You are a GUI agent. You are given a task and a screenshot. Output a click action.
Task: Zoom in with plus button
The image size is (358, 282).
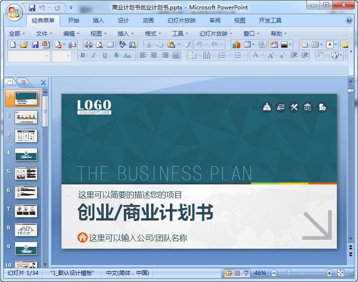pos(329,273)
